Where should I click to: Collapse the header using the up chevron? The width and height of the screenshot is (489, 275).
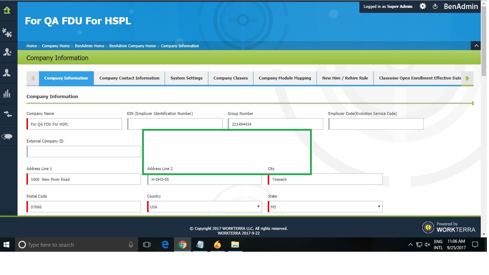coord(476,46)
